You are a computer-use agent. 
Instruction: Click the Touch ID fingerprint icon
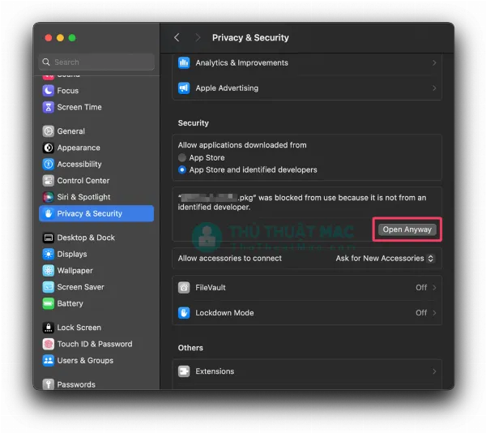tap(48, 344)
